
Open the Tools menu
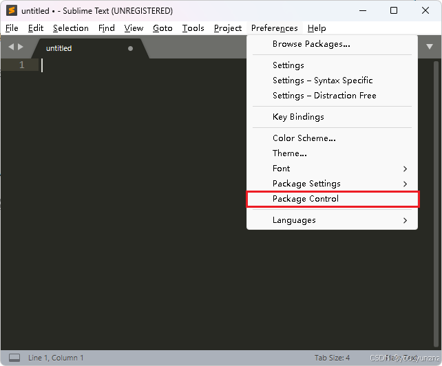click(193, 28)
